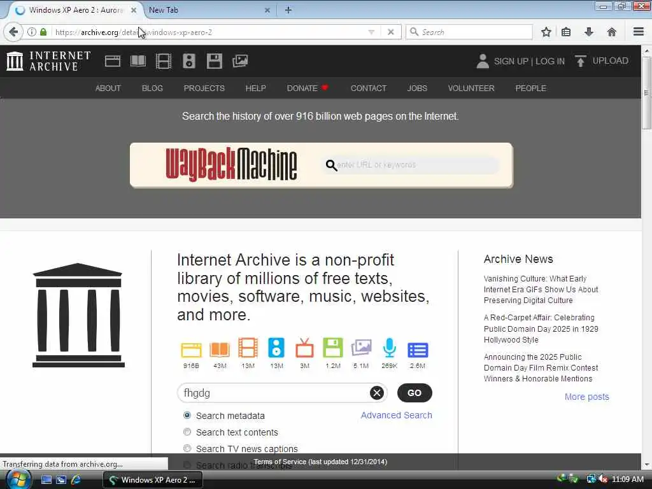Open the 5.1M images collection icon
This screenshot has width=652, height=489.
(361, 348)
